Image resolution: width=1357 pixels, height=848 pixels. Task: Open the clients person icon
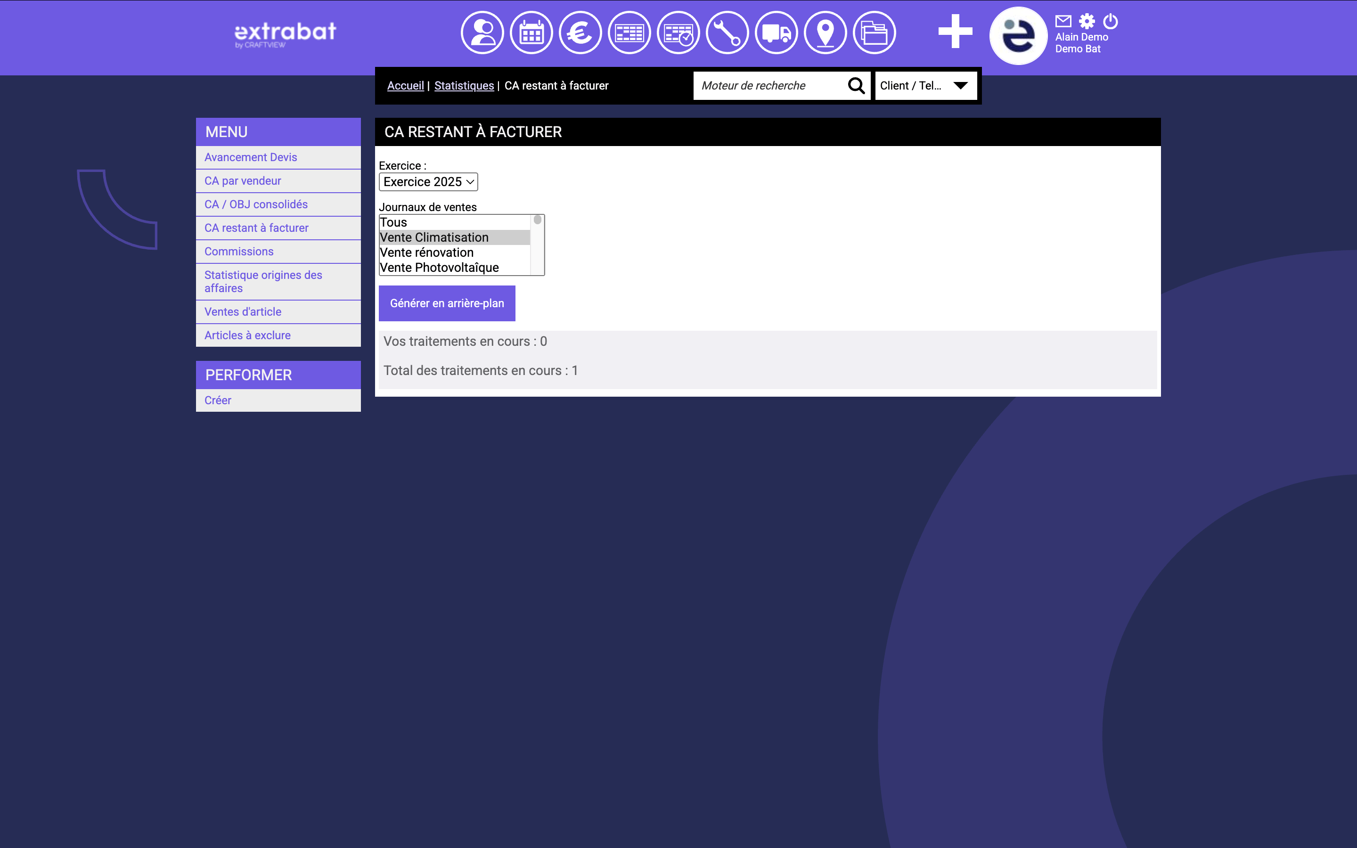(x=482, y=33)
